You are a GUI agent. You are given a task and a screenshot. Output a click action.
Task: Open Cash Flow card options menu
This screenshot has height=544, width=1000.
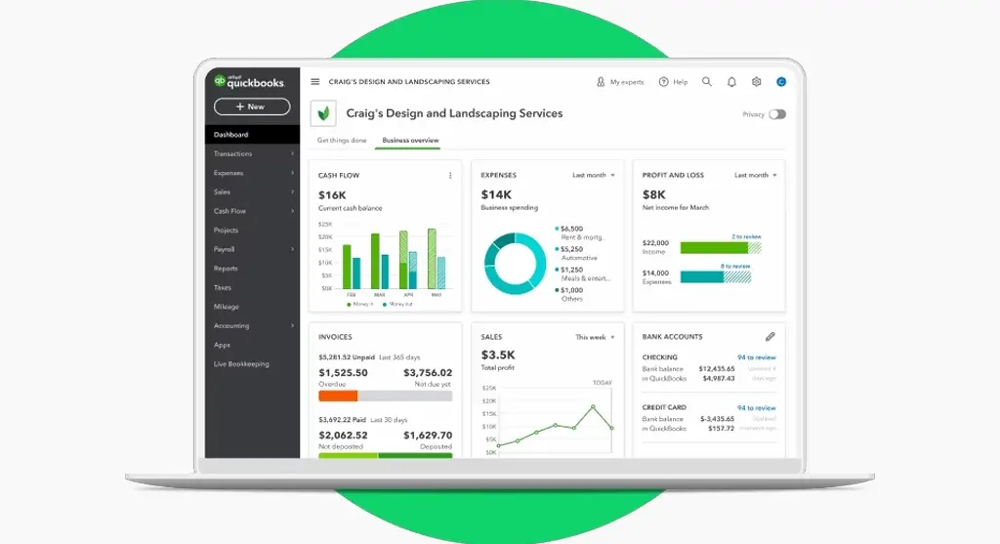coord(450,176)
